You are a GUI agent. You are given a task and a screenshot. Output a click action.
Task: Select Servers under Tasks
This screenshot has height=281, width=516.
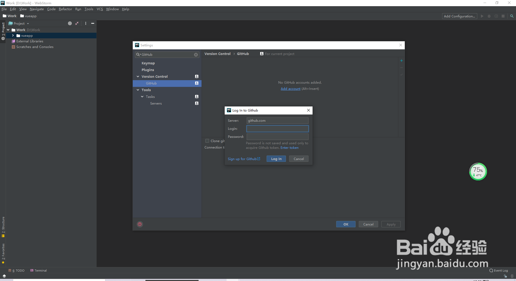(156, 103)
